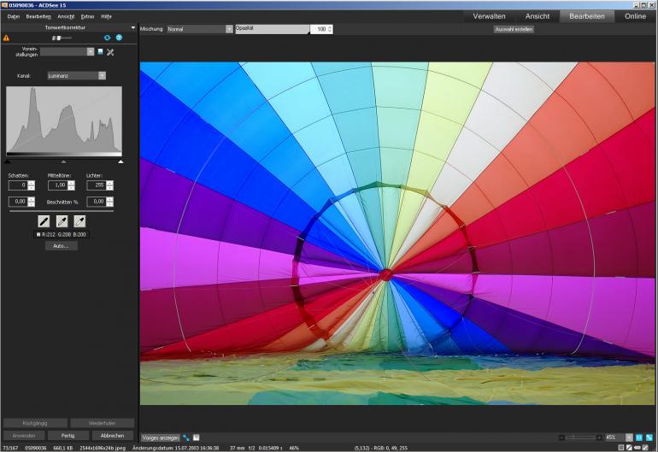This screenshot has height=452, width=658.
Task: Open the Datei menu
Action: [14, 16]
